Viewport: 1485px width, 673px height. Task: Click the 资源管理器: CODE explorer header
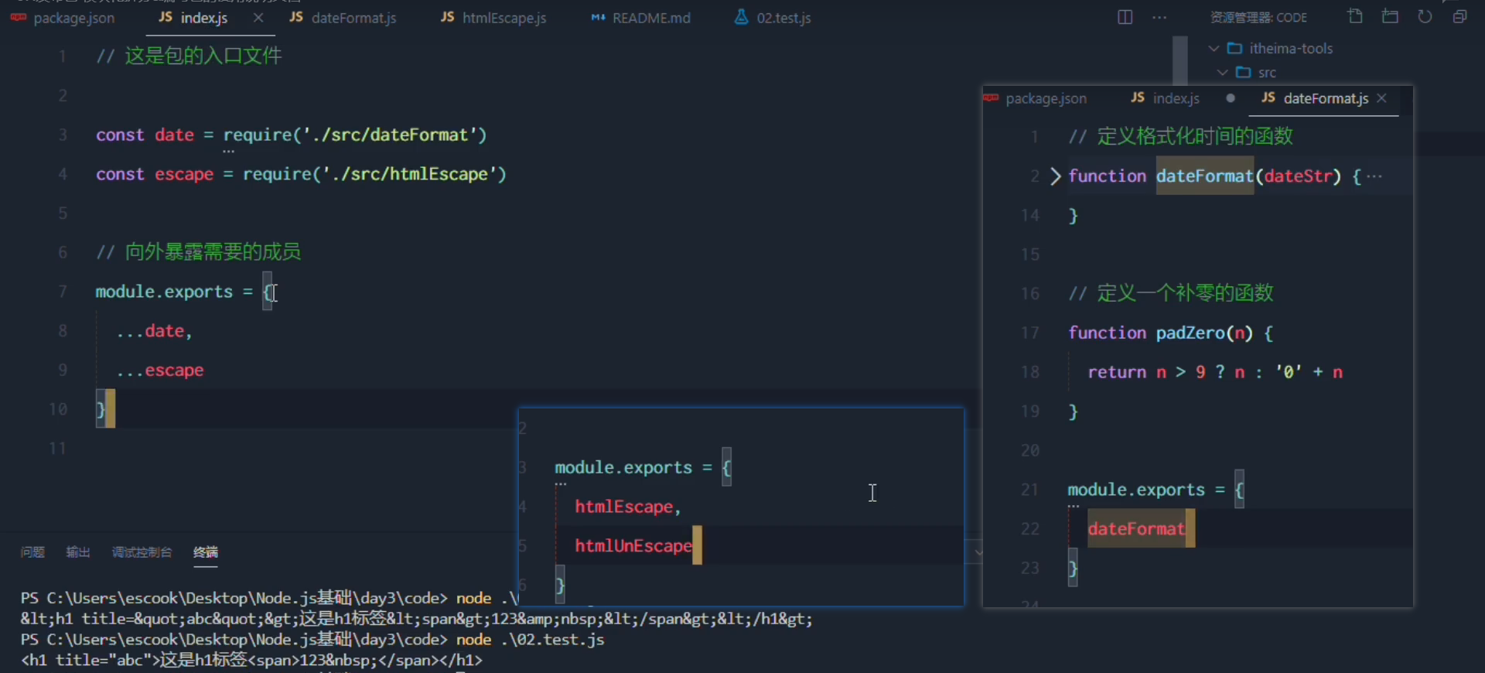click(x=1258, y=17)
